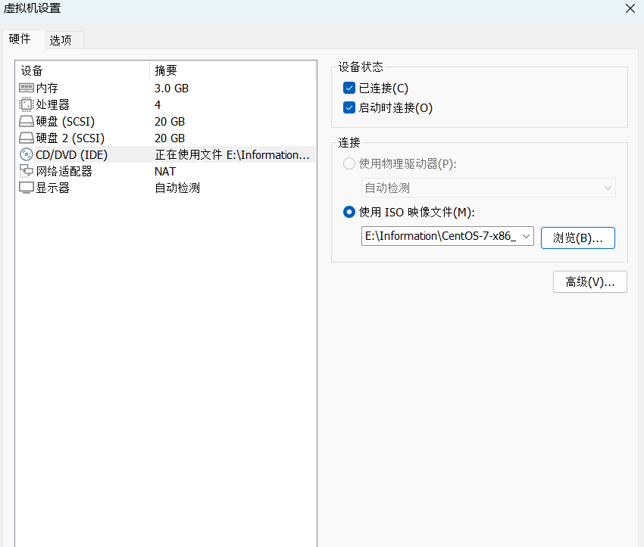Select the 硬盘 2 (SCSI) disk icon

tap(27, 138)
